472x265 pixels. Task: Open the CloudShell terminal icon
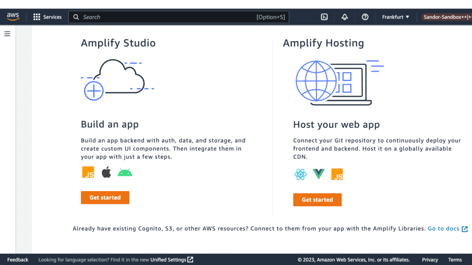click(x=324, y=17)
